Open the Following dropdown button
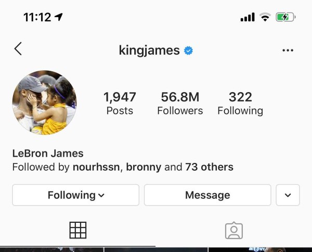Screen dimensions: 312x252 point(76,195)
